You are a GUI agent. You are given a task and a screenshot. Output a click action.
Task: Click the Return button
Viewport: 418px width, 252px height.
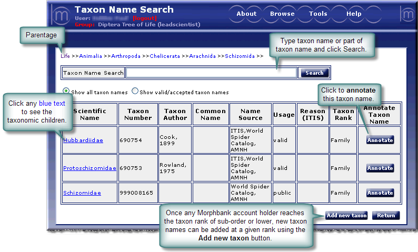click(x=386, y=215)
